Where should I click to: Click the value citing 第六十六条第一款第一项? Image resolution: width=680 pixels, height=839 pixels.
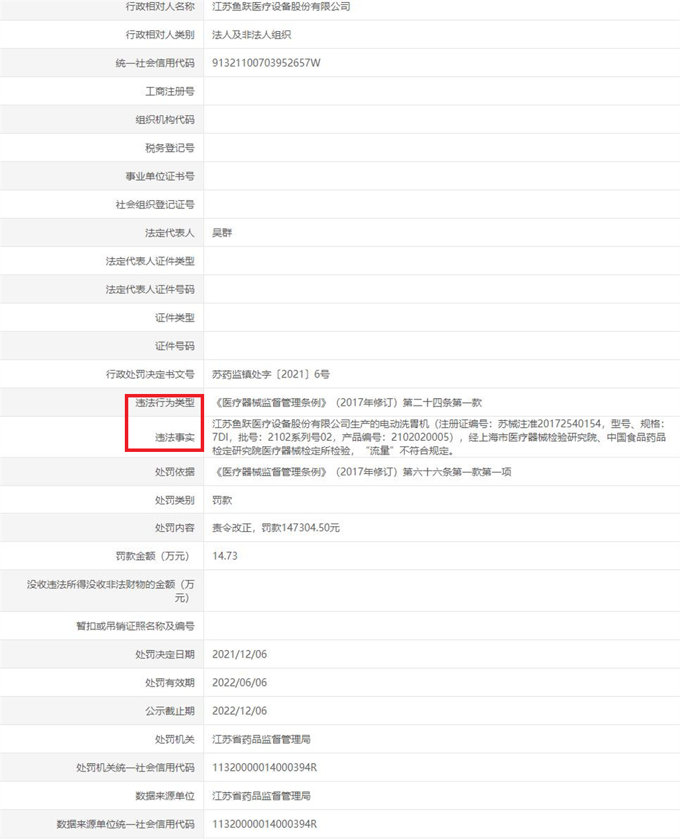click(363, 472)
